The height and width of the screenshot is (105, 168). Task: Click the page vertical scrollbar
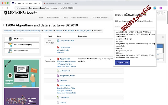pos(167,17)
